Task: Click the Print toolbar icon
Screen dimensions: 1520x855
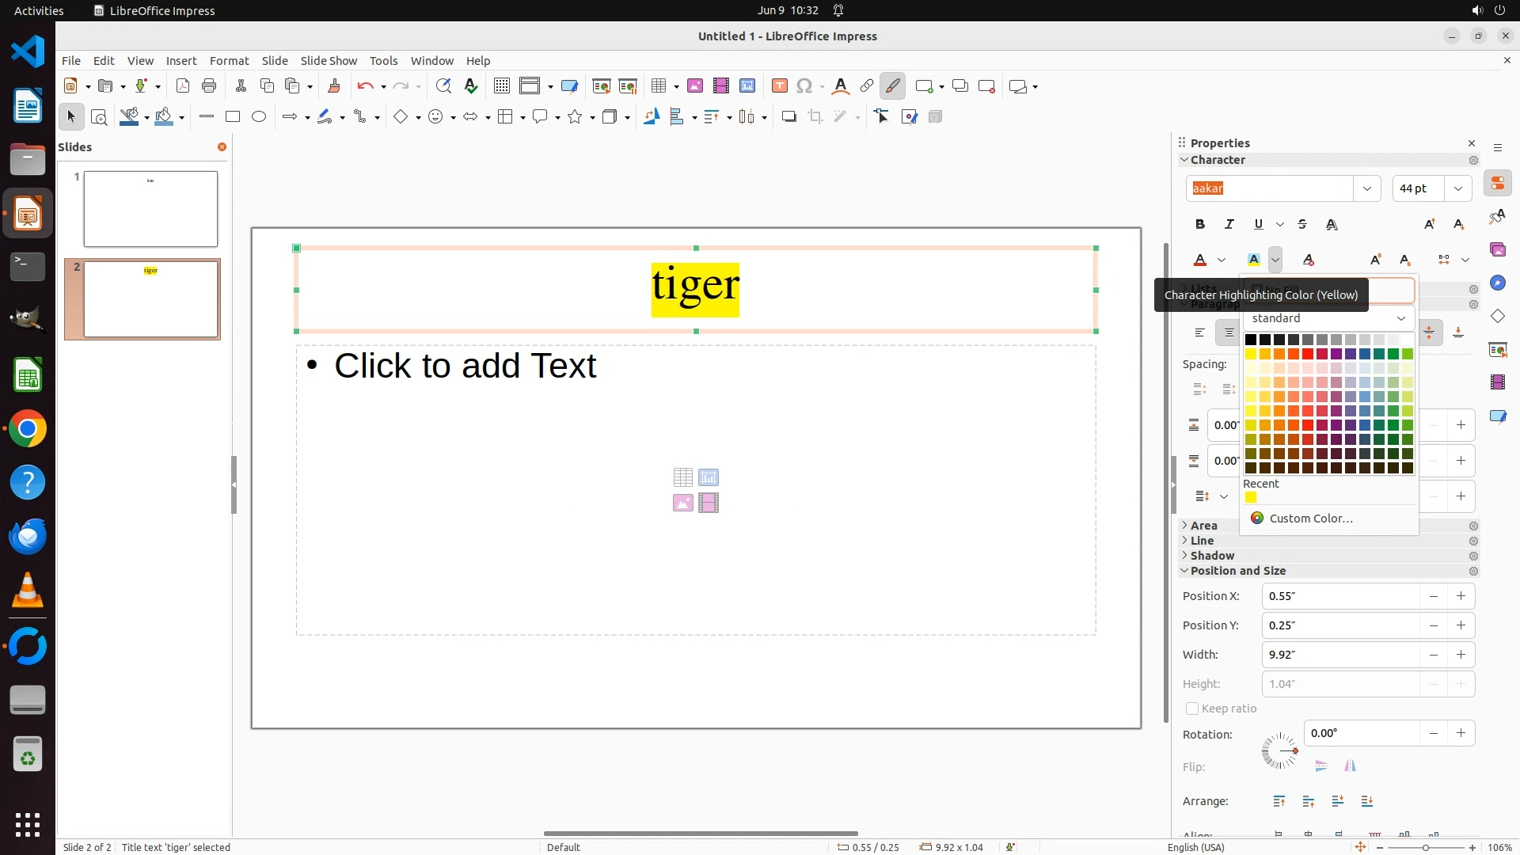Action: 209,86
